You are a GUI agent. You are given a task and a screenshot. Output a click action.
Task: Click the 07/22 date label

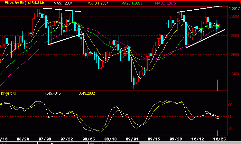click(67, 139)
